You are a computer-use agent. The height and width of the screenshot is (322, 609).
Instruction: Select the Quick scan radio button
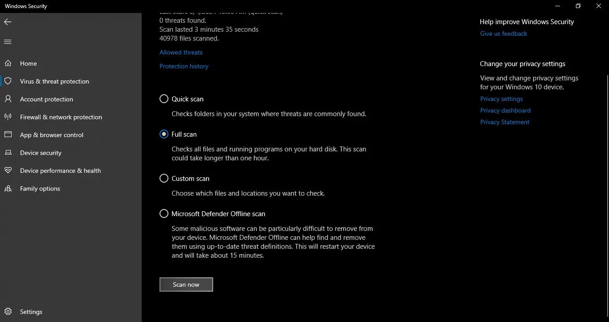164,99
